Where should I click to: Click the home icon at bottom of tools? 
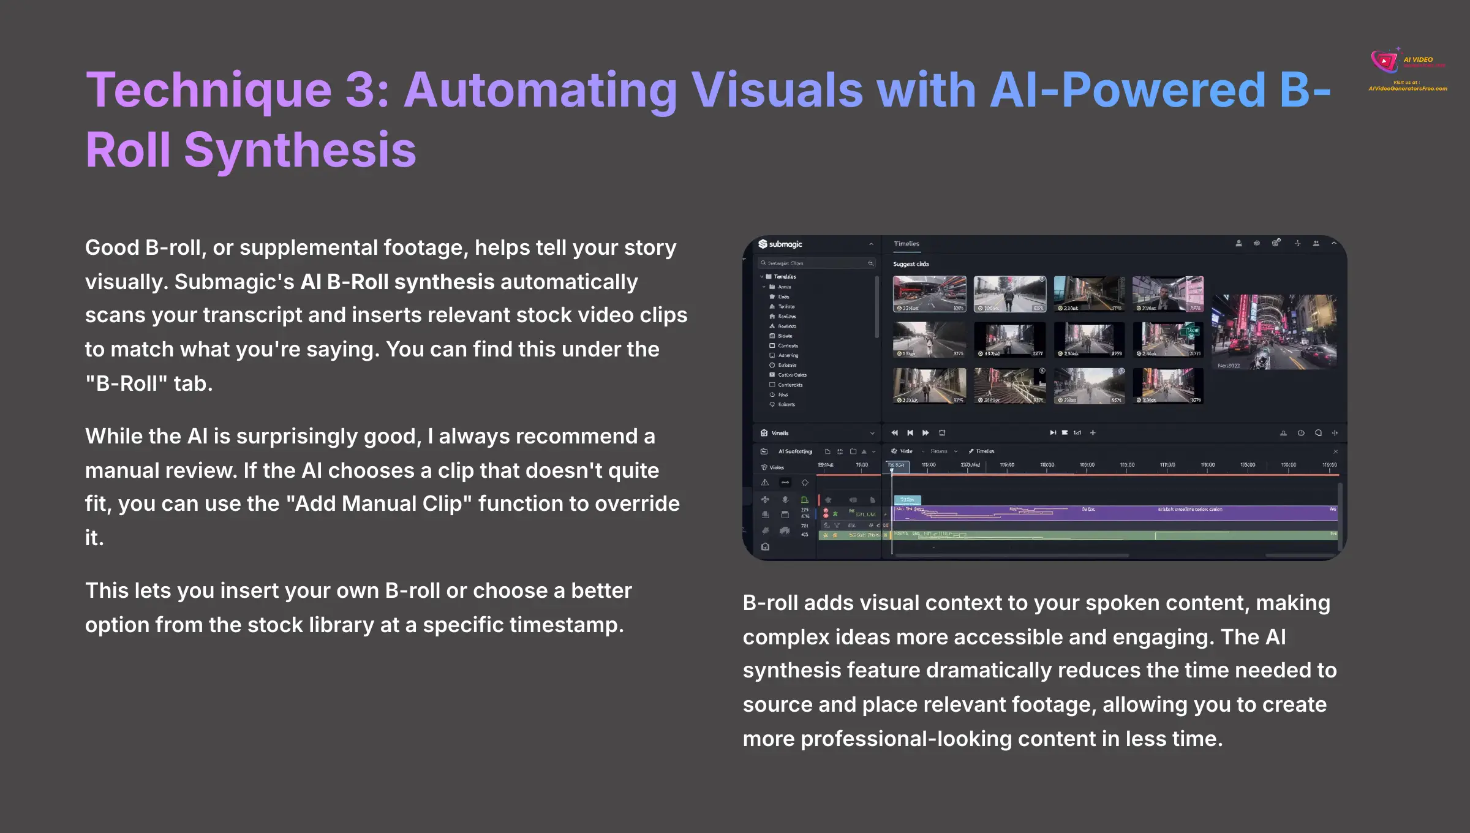(765, 546)
